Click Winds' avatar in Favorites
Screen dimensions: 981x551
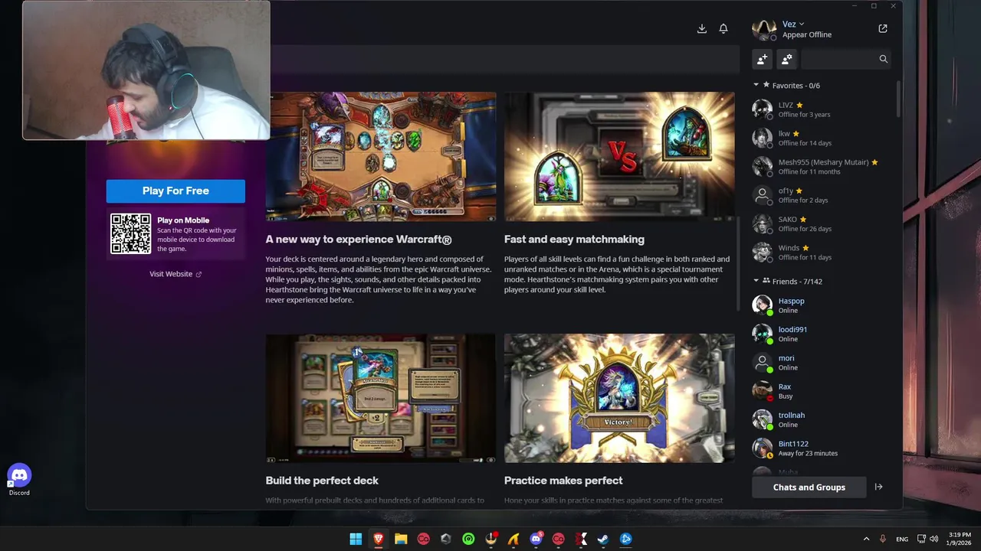click(762, 253)
